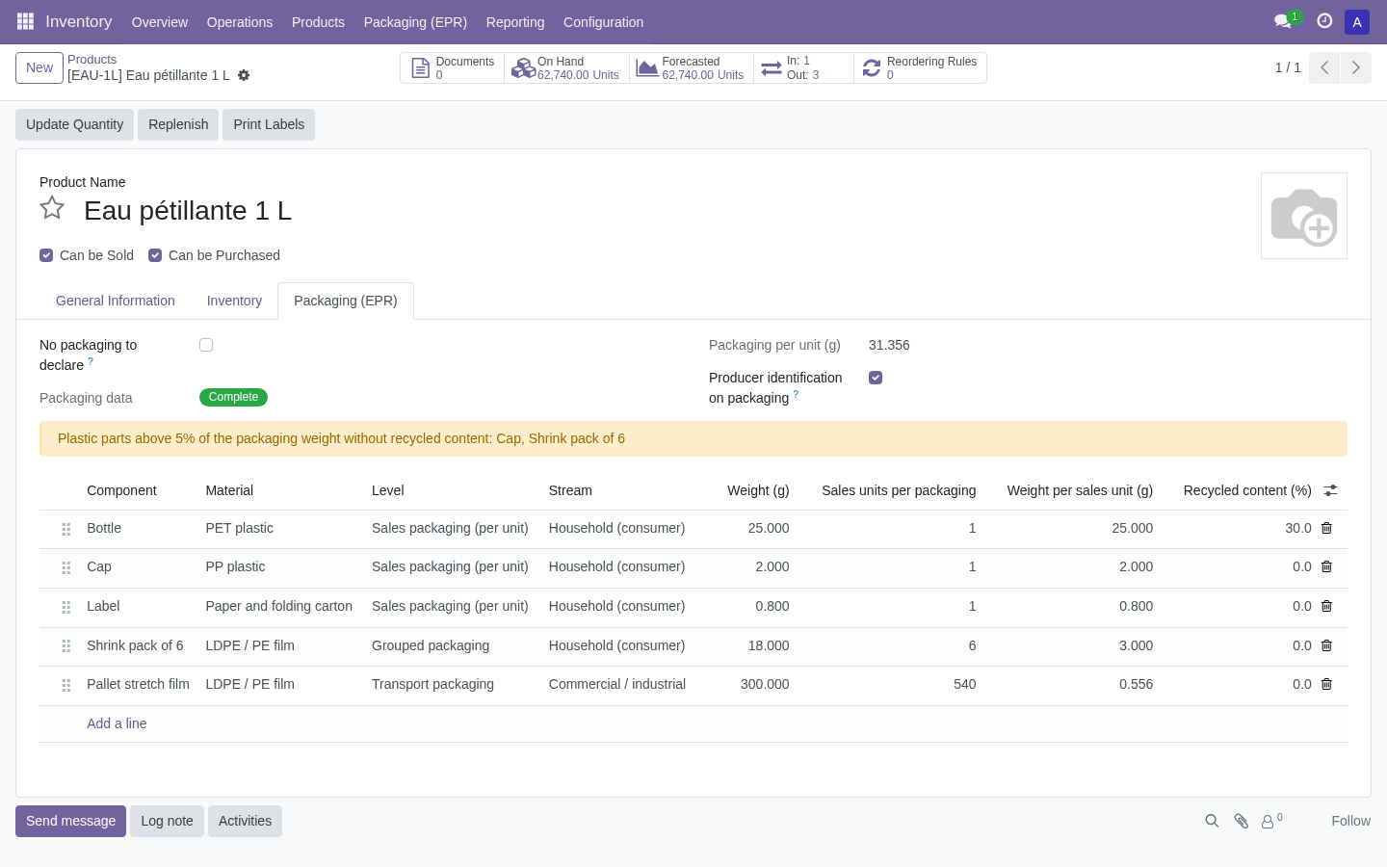Grab the Label row drag handle

66,607
